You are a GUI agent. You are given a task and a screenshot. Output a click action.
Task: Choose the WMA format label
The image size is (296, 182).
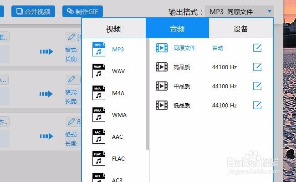tap(119, 115)
